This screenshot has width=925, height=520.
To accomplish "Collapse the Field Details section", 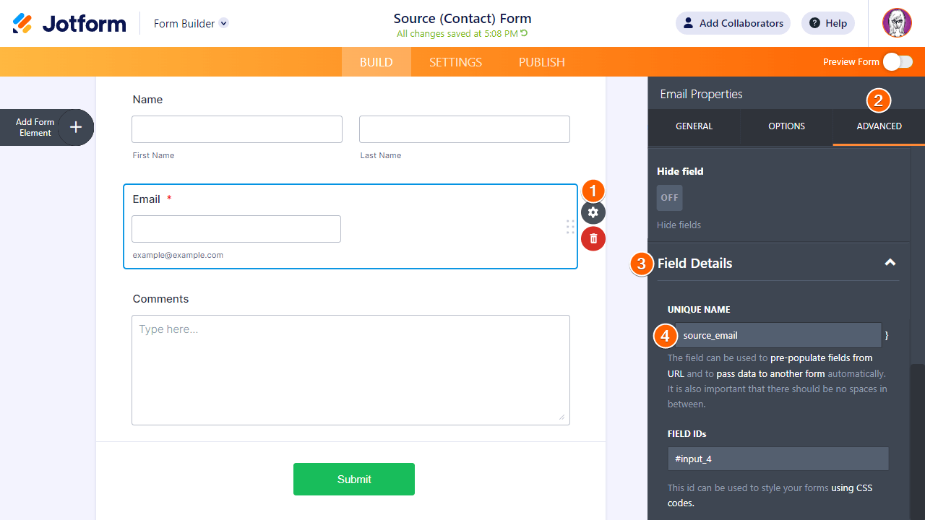I will [890, 263].
